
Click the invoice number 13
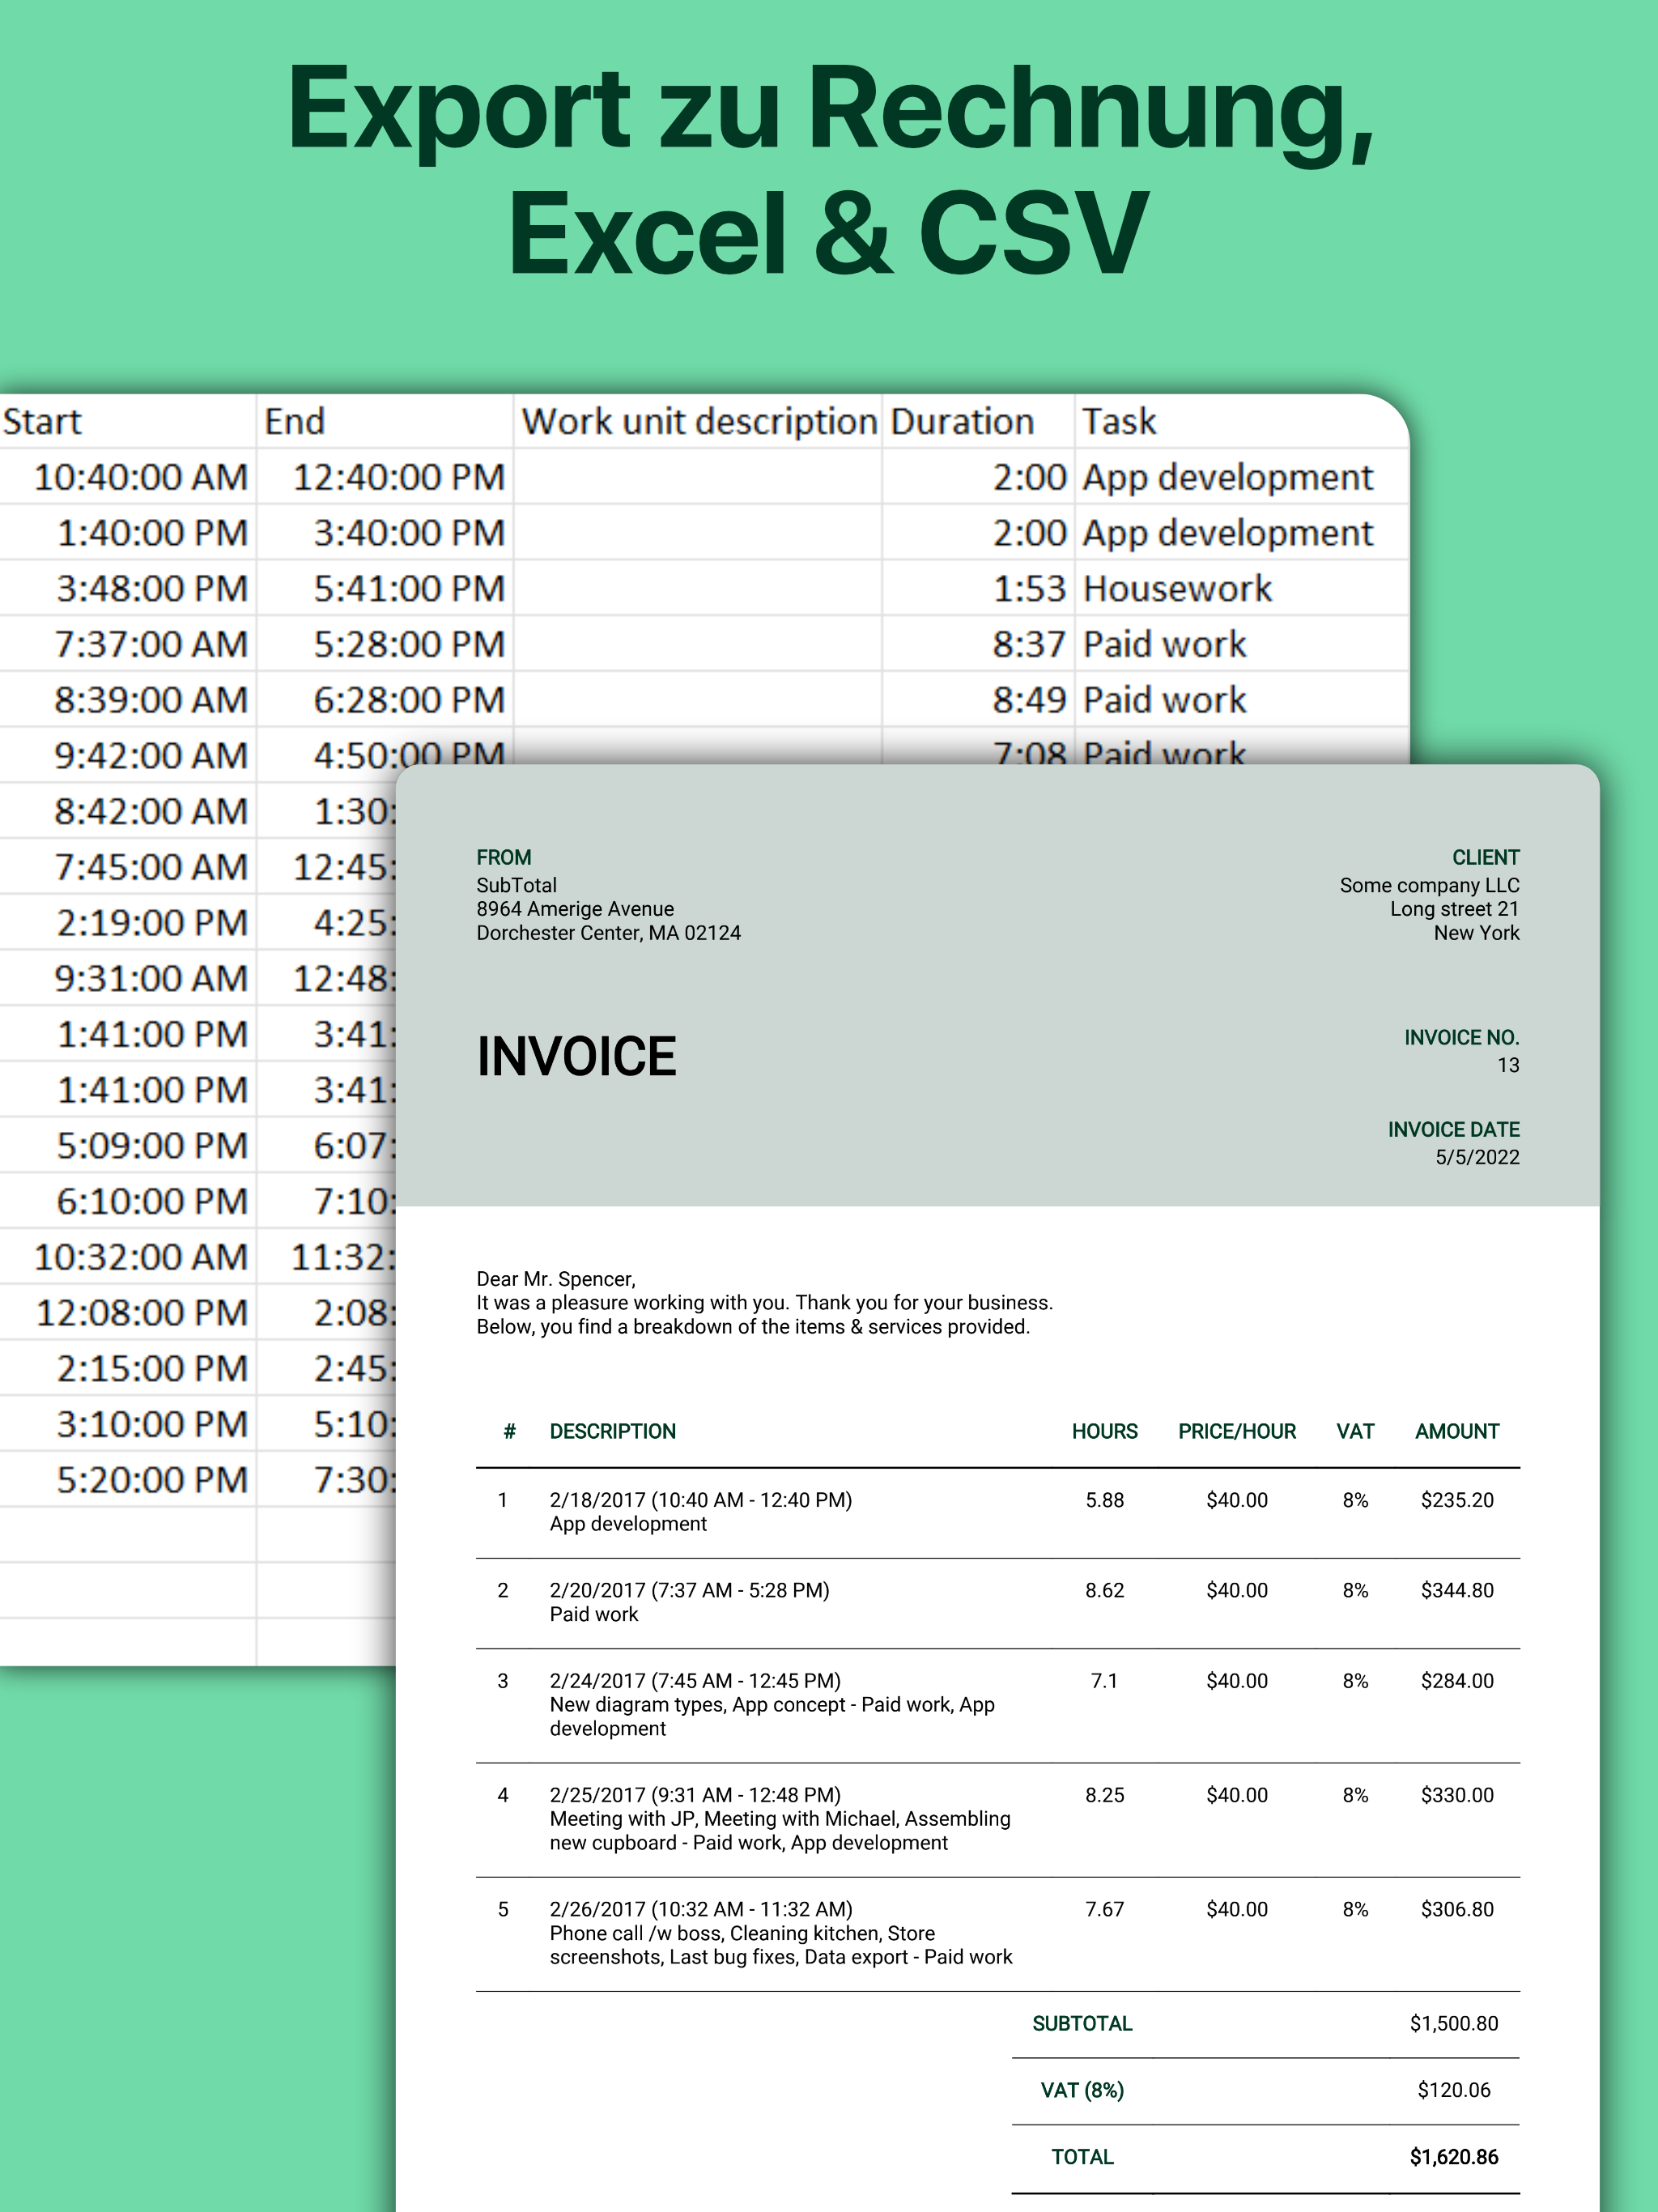click(1507, 1066)
